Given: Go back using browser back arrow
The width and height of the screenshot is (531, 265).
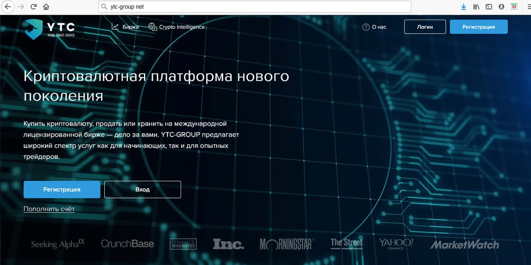Looking at the screenshot, I should [8, 7].
